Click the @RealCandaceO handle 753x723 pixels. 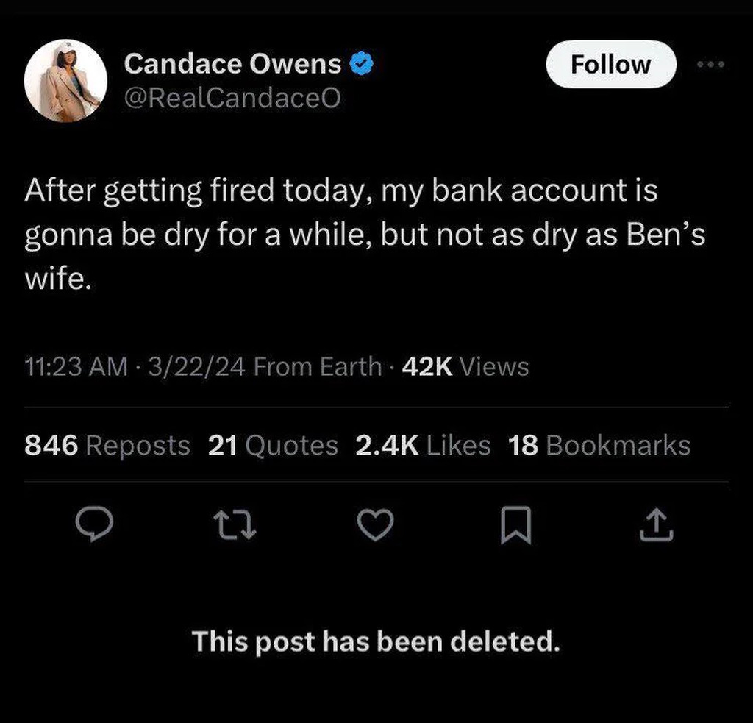click(232, 98)
